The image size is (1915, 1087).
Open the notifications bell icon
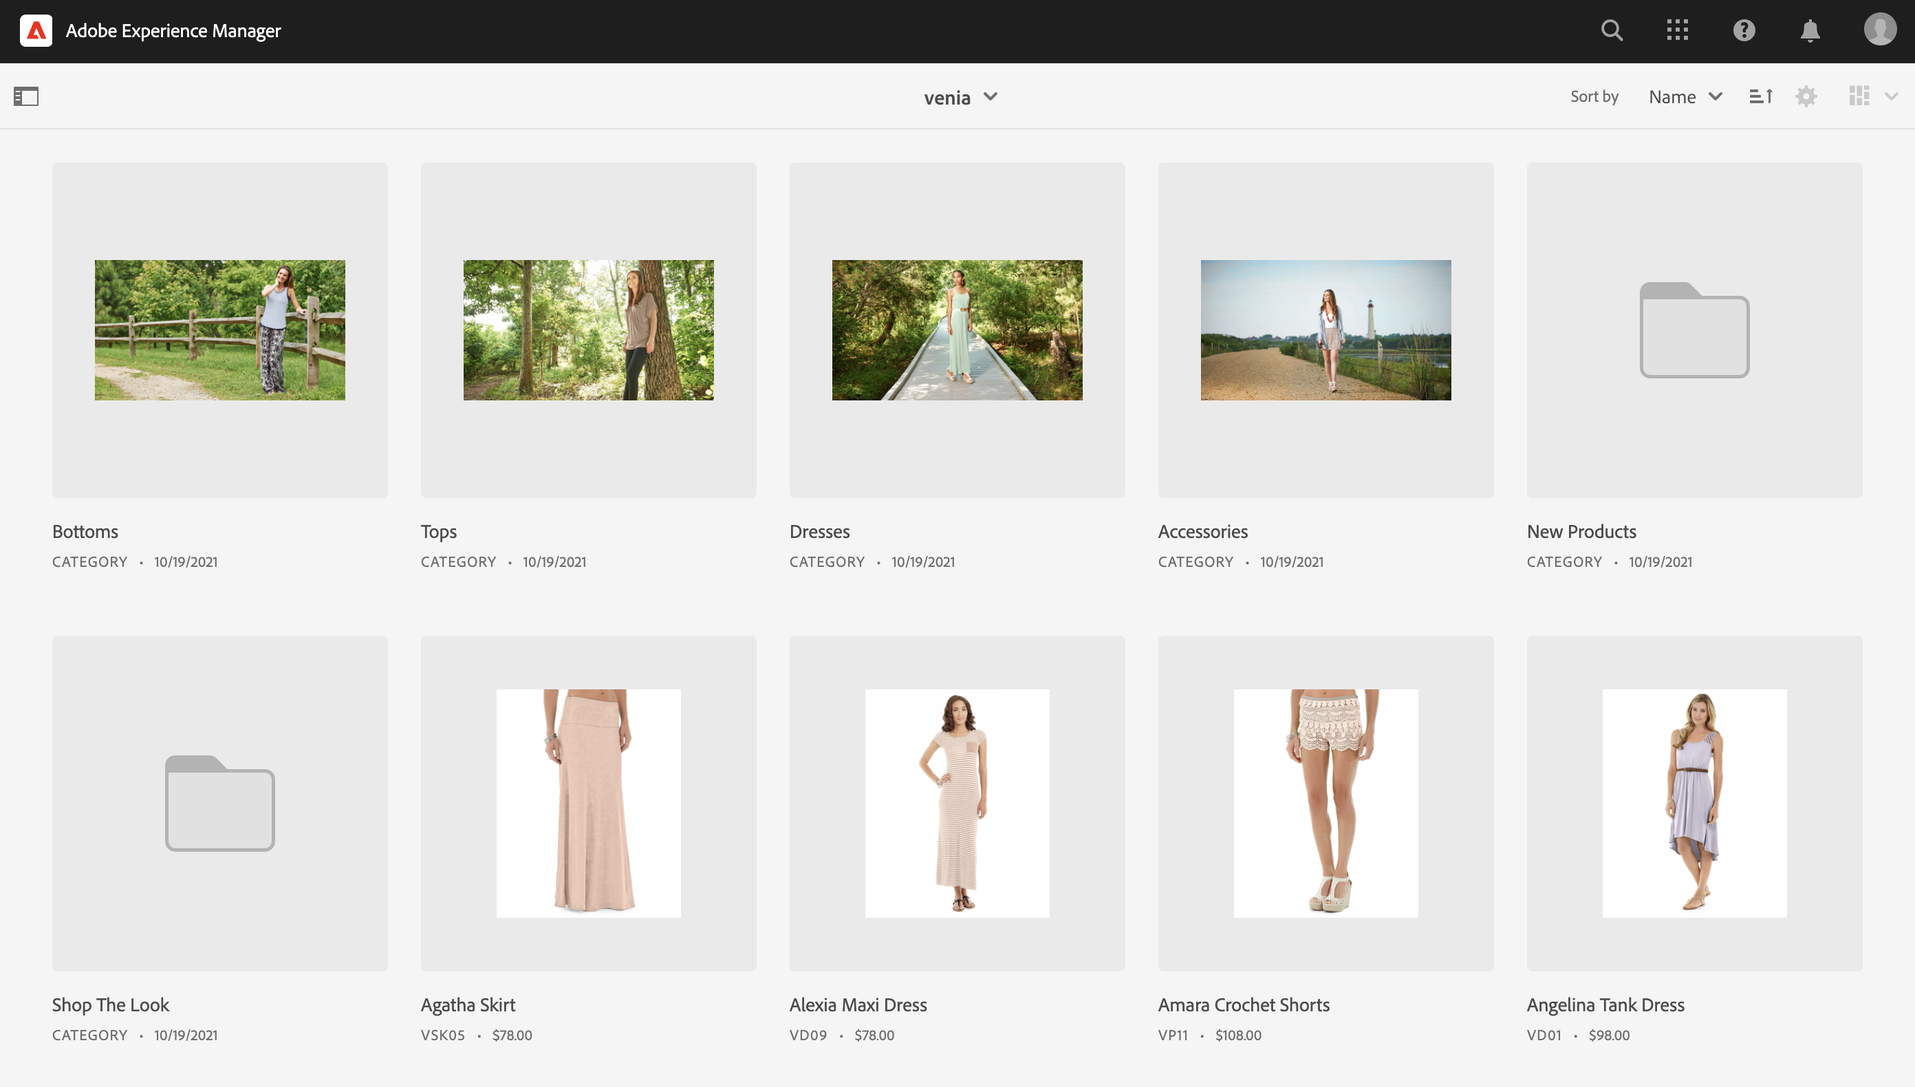coord(1810,30)
